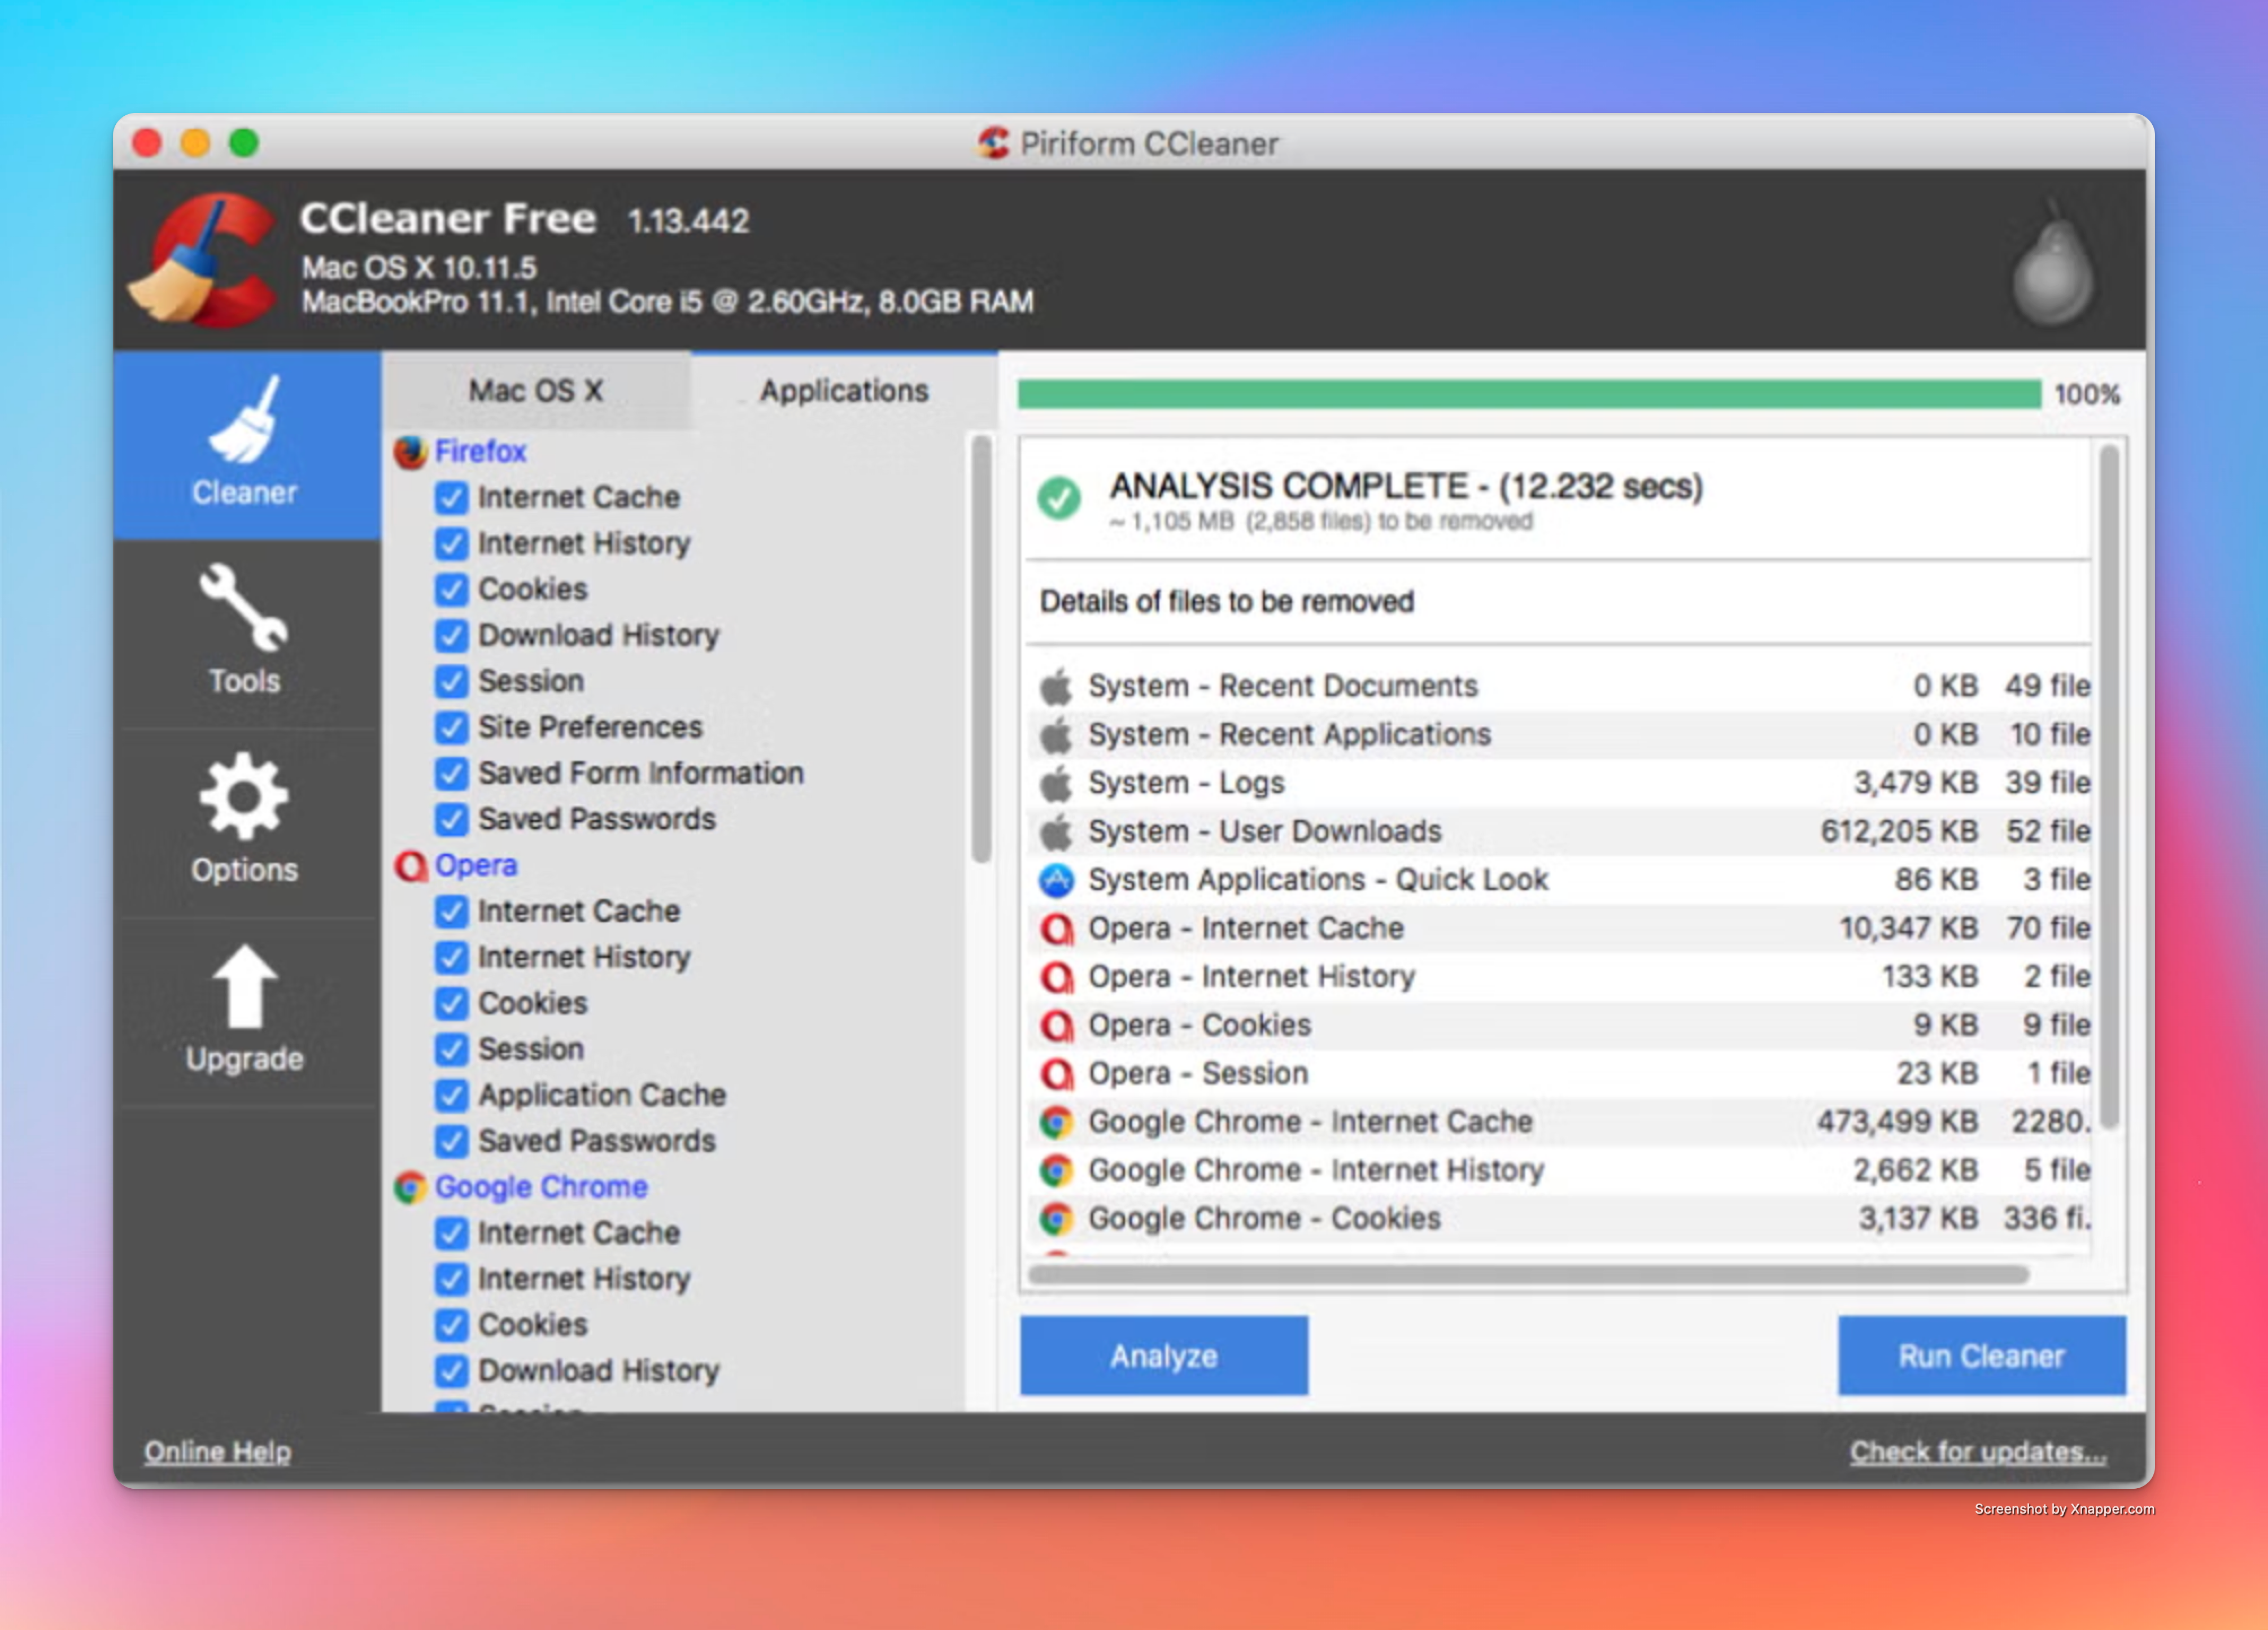The image size is (2268, 1630).
Task: Open the Tools wrench icon
Action: click(x=244, y=608)
